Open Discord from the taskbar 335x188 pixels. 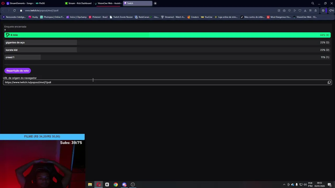124,185
